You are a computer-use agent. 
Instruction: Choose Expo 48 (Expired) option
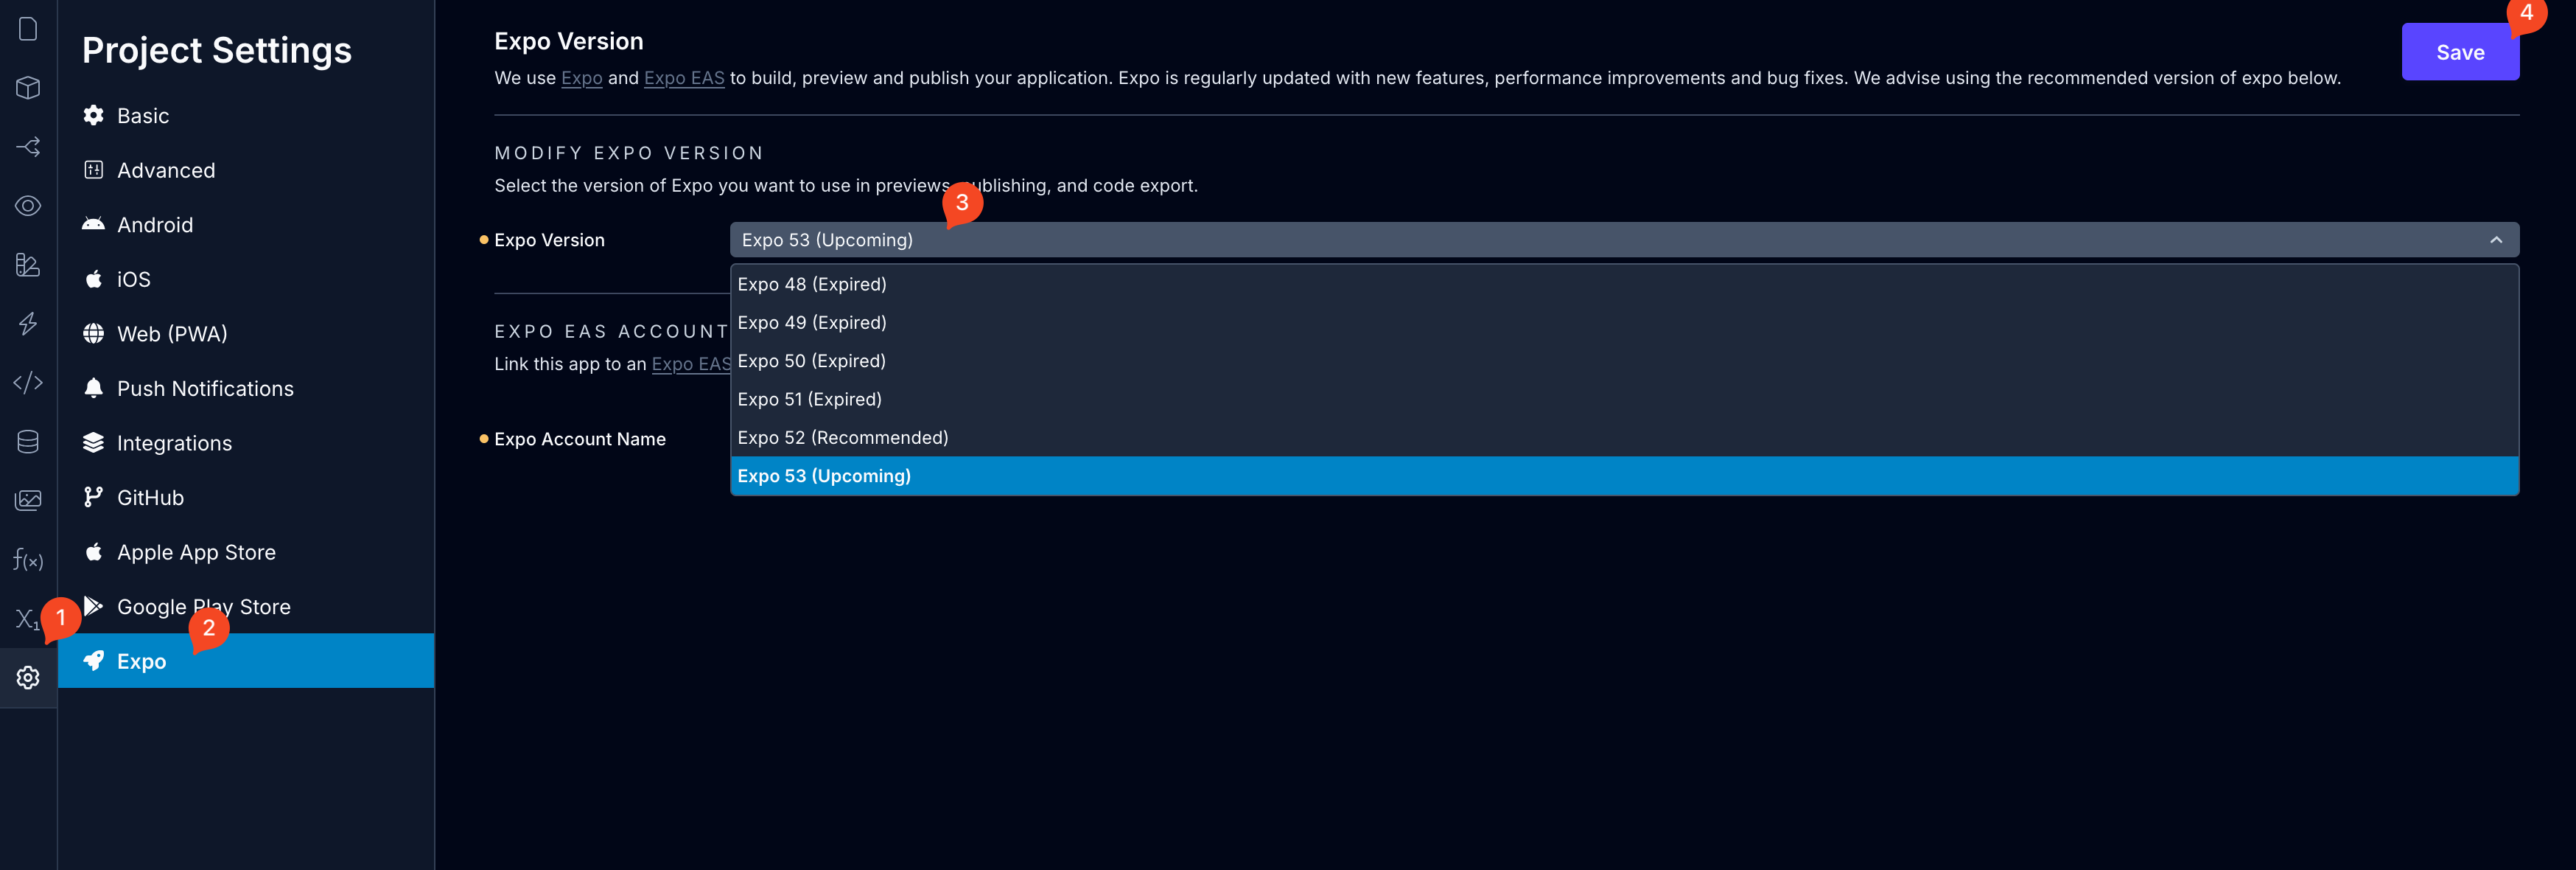[1624, 285]
